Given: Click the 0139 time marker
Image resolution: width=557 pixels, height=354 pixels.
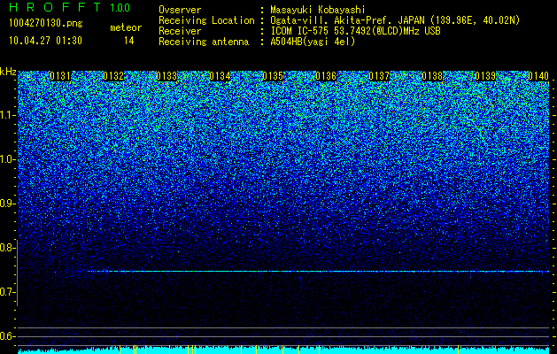Looking at the screenshot, I should tap(485, 76).
